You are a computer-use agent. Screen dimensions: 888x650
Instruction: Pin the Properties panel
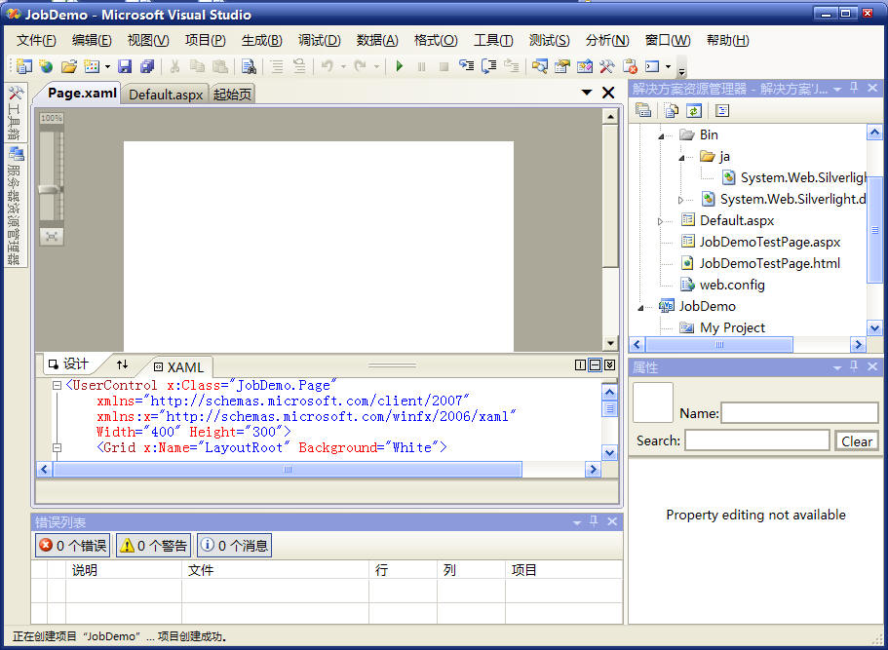[x=854, y=366]
